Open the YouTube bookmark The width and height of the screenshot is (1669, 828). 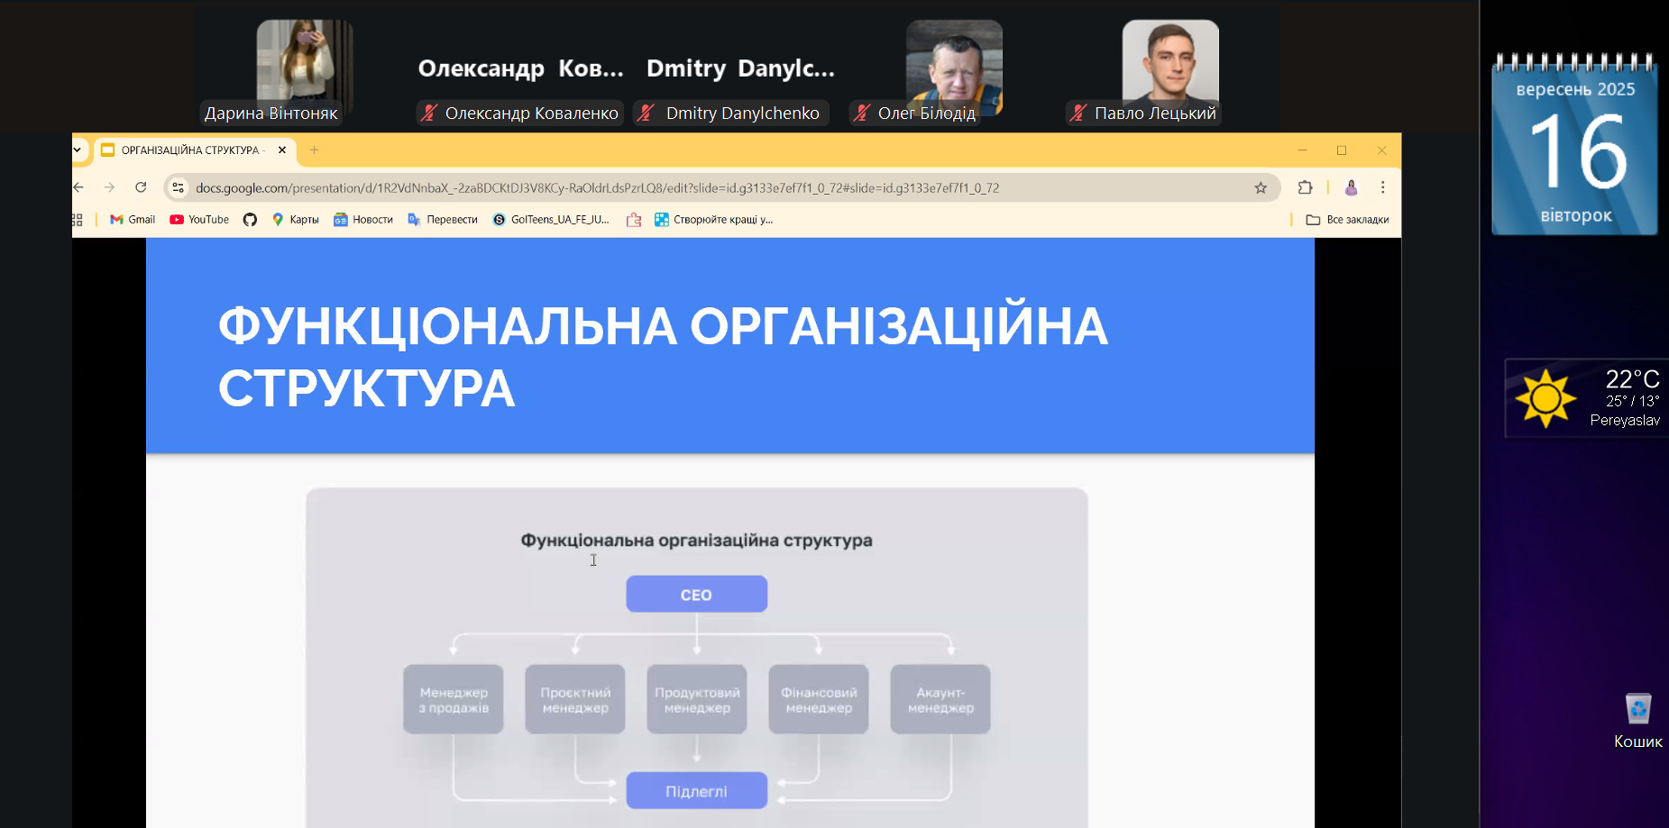coord(199,220)
